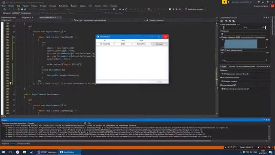
Task: Click the process memory graph area
Action: [244, 43]
